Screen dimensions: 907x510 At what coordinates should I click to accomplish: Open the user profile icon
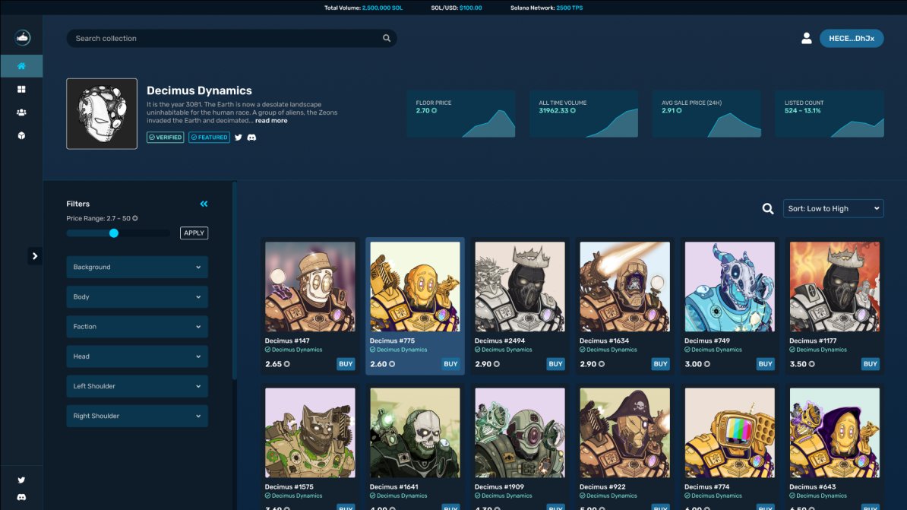pyautogui.click(x=807, y=38)
